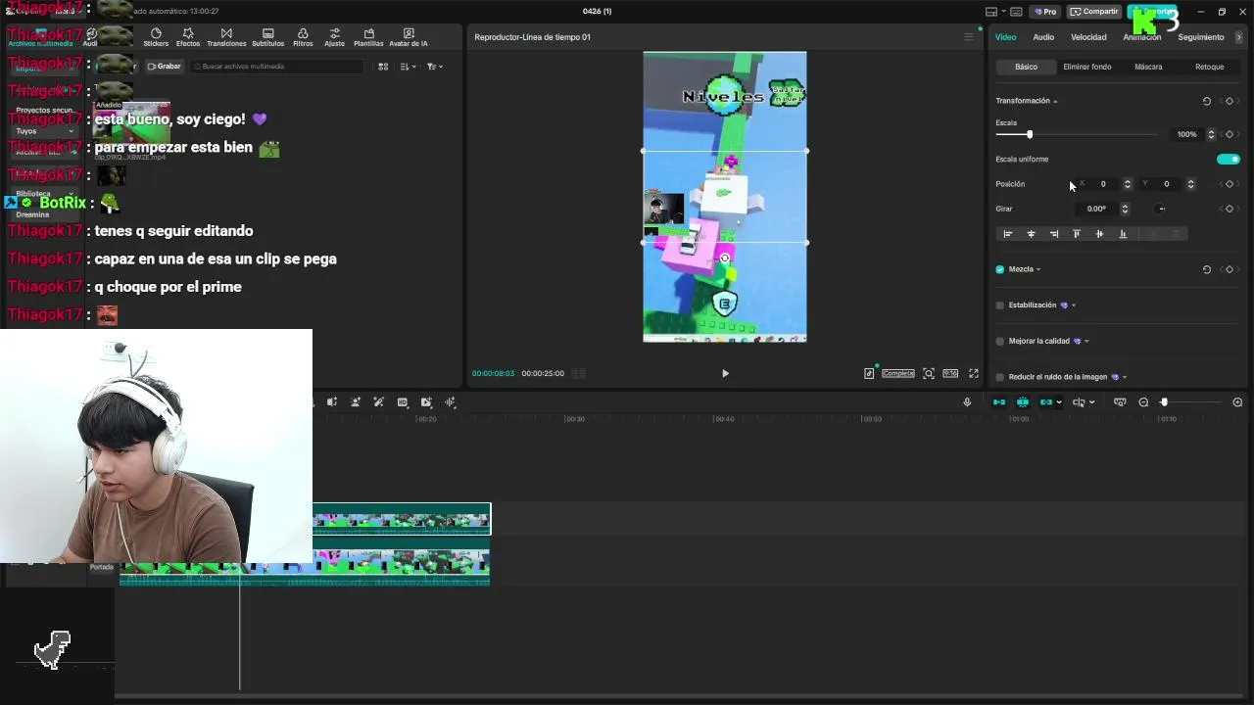Collapse the Transformación section

click(x=1055, y=101)
